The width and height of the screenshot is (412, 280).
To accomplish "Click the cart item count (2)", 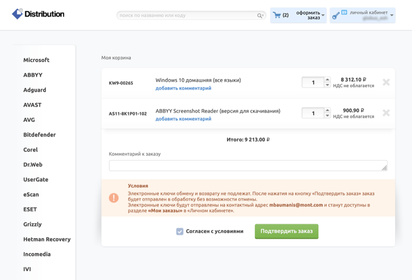I will (286, 15).
